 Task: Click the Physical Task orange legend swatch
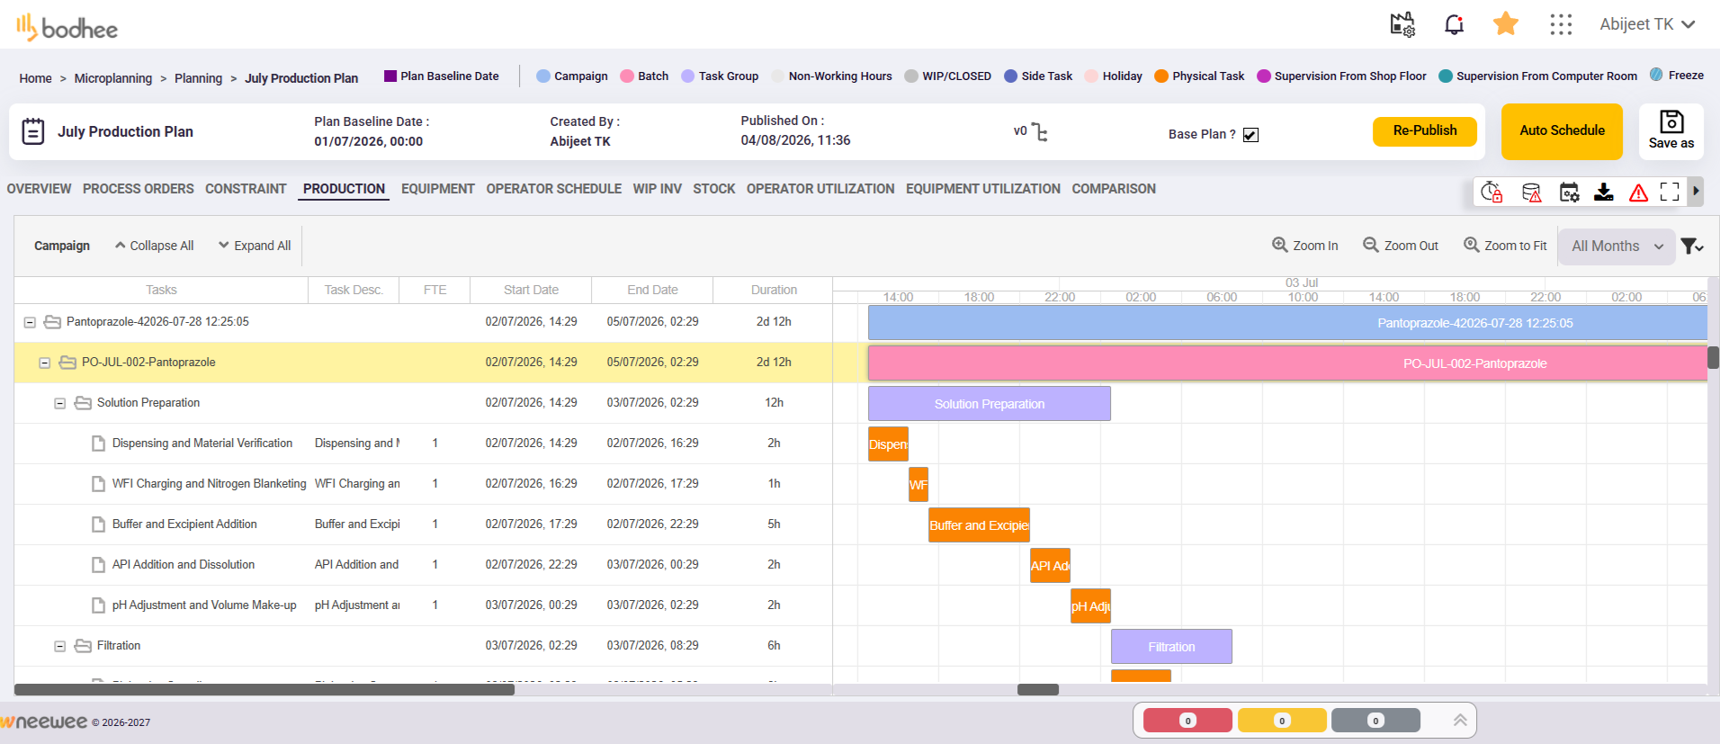(1161, 76)
